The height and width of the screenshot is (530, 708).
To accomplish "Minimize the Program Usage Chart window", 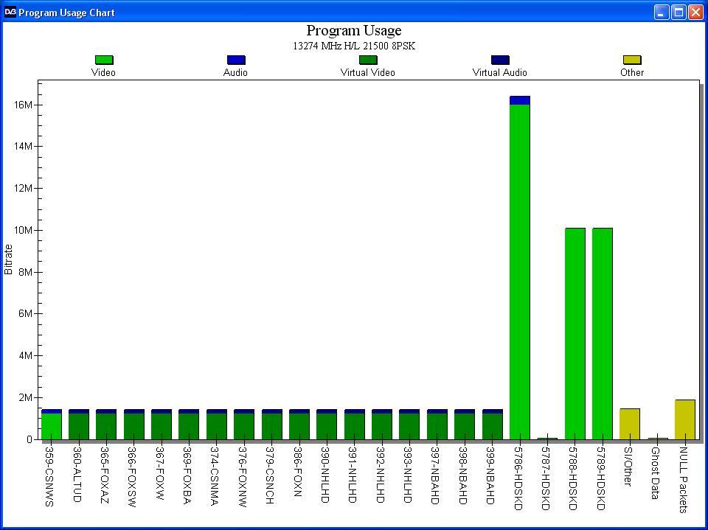I will [662, 13].
